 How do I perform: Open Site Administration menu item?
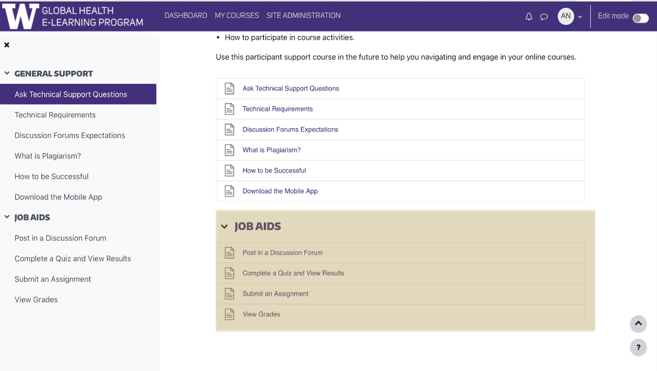coord(303,16)
